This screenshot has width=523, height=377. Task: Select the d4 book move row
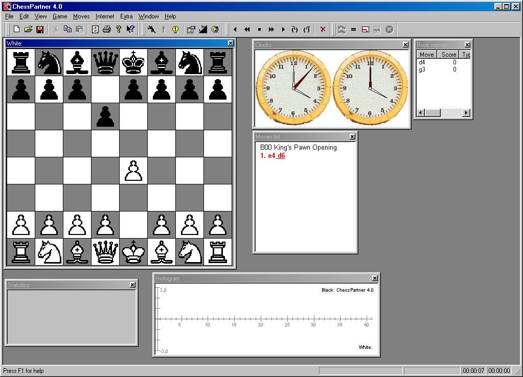422,62
